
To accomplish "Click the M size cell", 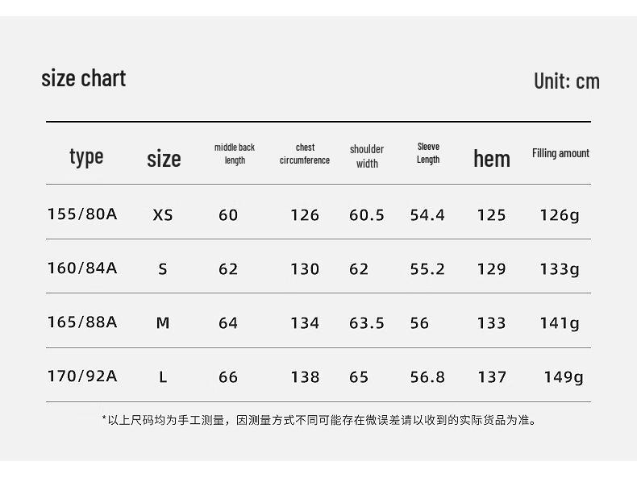I will click(163, 323).
